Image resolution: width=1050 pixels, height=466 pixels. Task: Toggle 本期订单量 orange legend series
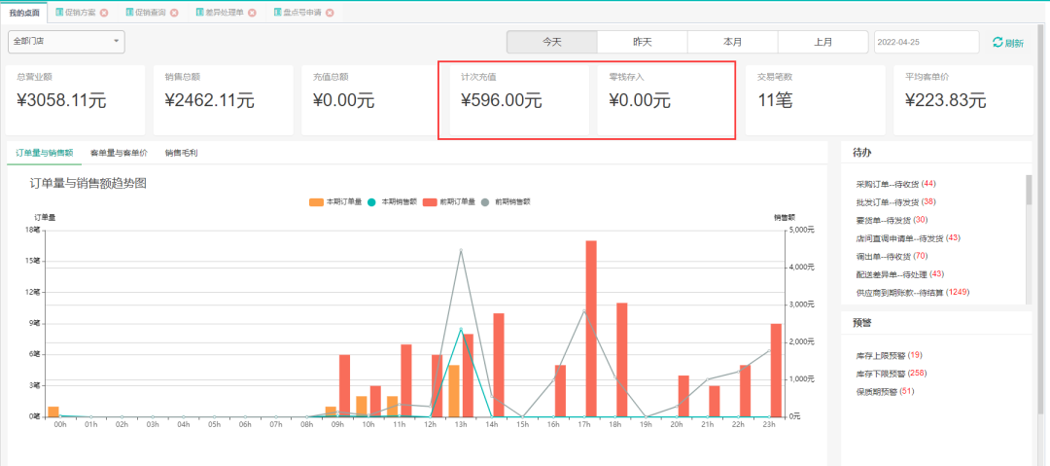(x=316, y=201)
